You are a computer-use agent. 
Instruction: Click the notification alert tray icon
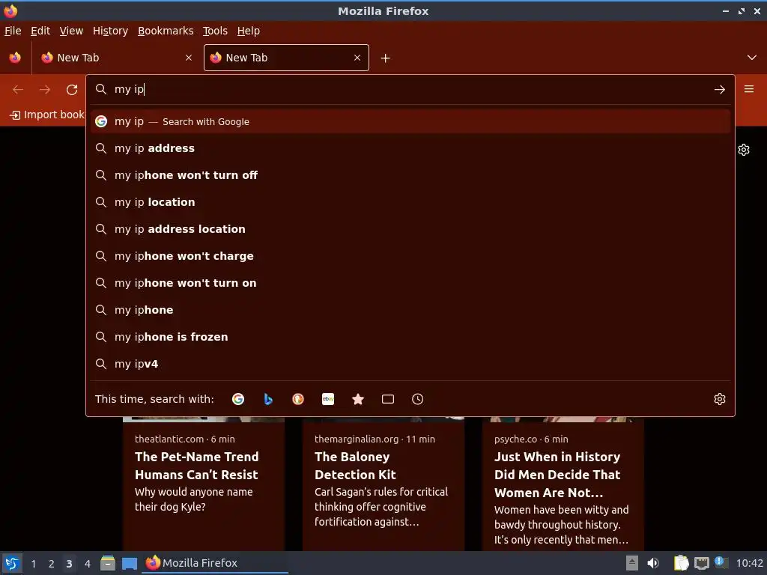click(x=721, y=562)
